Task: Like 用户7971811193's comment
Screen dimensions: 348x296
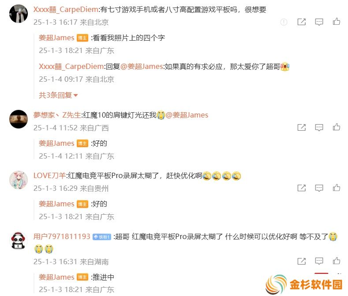Action: click(337, 261)
